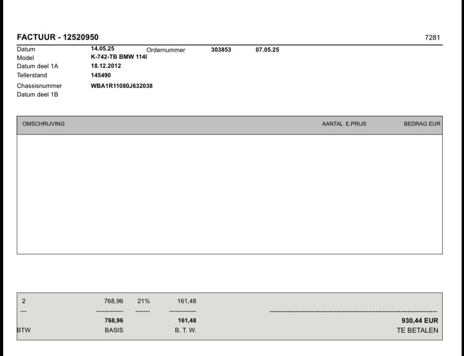This screenshot has height=356, width=464.
Task: Click the total amount 930,44 EUR
Action: (x=420, y=321)
